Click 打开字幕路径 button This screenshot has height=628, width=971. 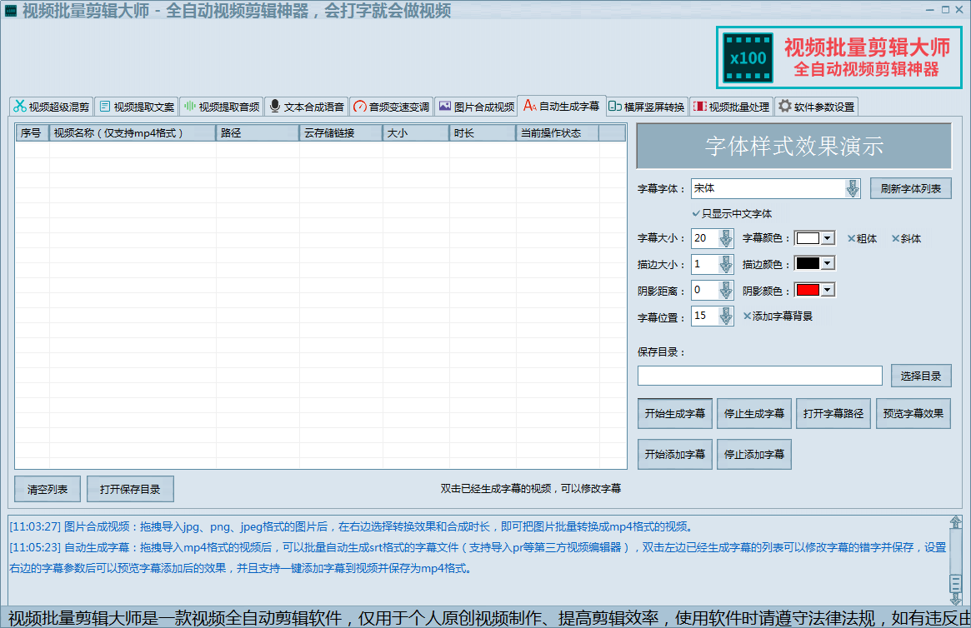click(x=833, y=413)
